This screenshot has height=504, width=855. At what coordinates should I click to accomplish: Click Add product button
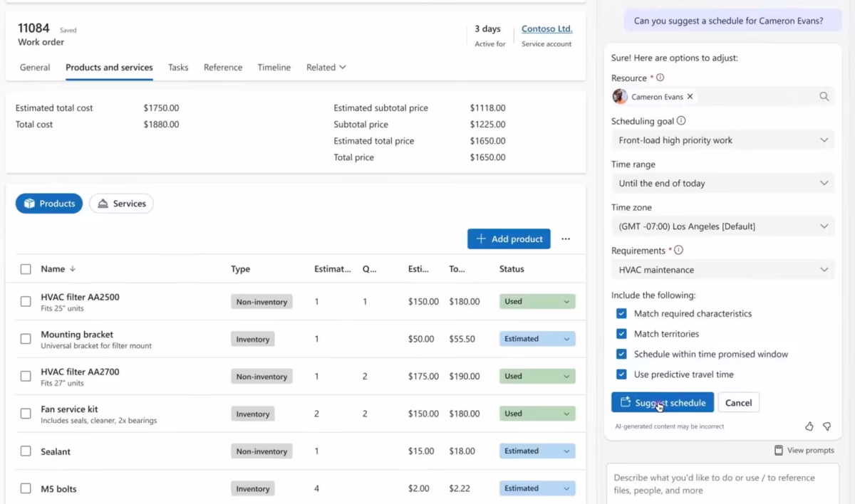coord(509,239)
